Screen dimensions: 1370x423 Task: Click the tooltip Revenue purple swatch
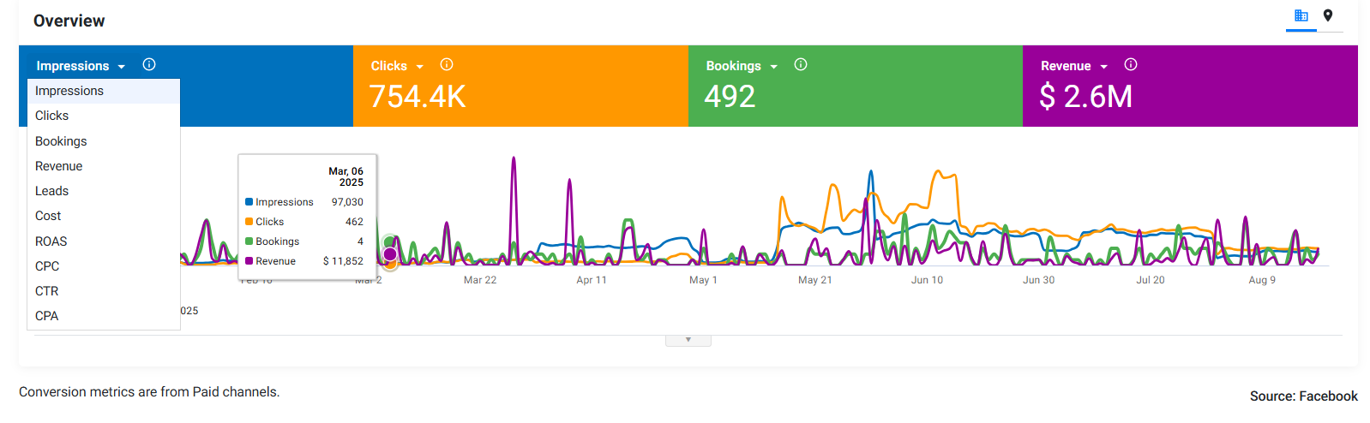(x=249, y=261)
